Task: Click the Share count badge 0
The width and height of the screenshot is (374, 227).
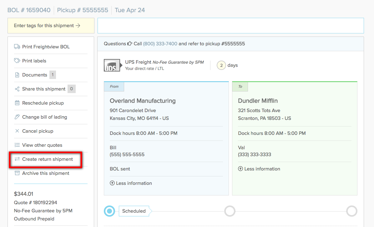Action: (x=71, y=89)
